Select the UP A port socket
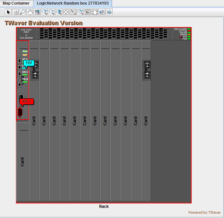Viewport: 224px width, 218px height. click(19, 61)
